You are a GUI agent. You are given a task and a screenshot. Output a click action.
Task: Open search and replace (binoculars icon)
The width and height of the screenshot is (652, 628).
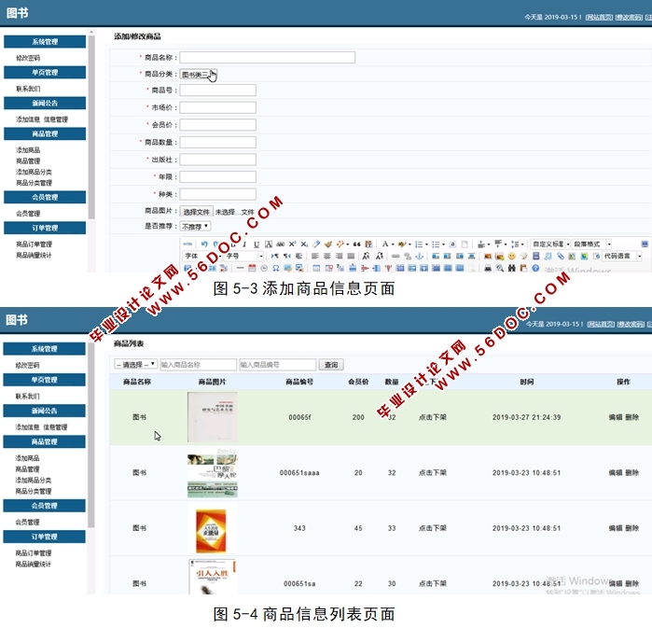click(512, 268)
